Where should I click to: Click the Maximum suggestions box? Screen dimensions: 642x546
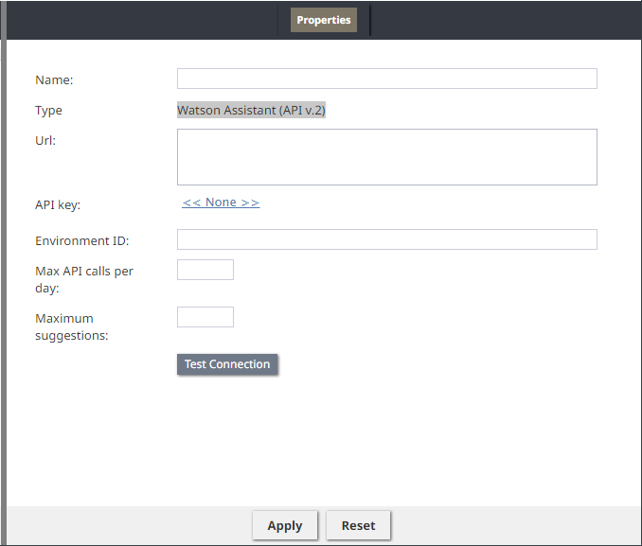(x=205, y=317)
